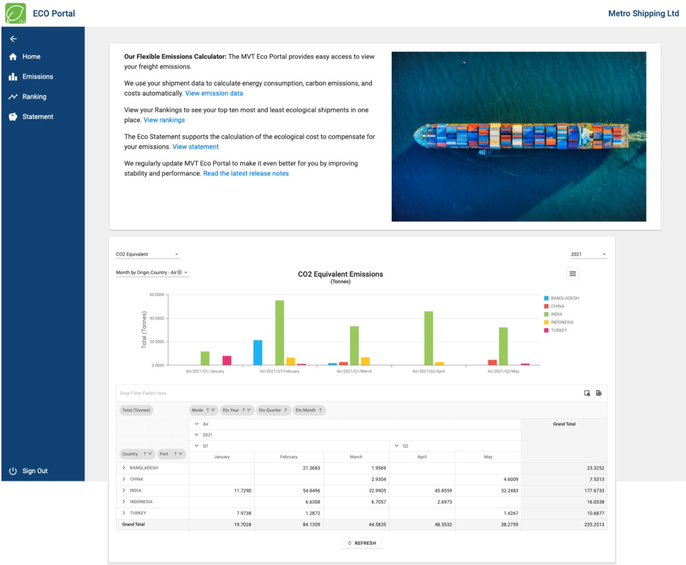The image size is (686, 565).
Task: Click the REFRESH button
Action: (362, 543)
